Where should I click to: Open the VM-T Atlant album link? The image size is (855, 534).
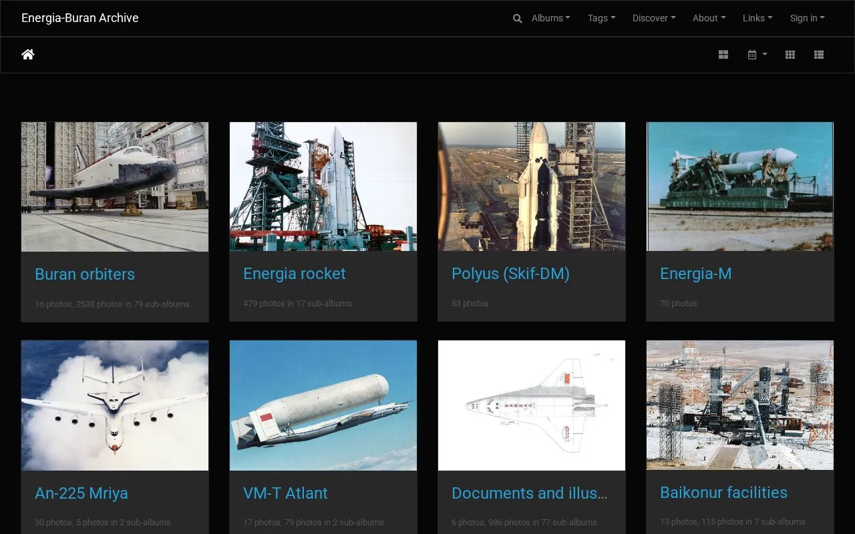[285, 493]
